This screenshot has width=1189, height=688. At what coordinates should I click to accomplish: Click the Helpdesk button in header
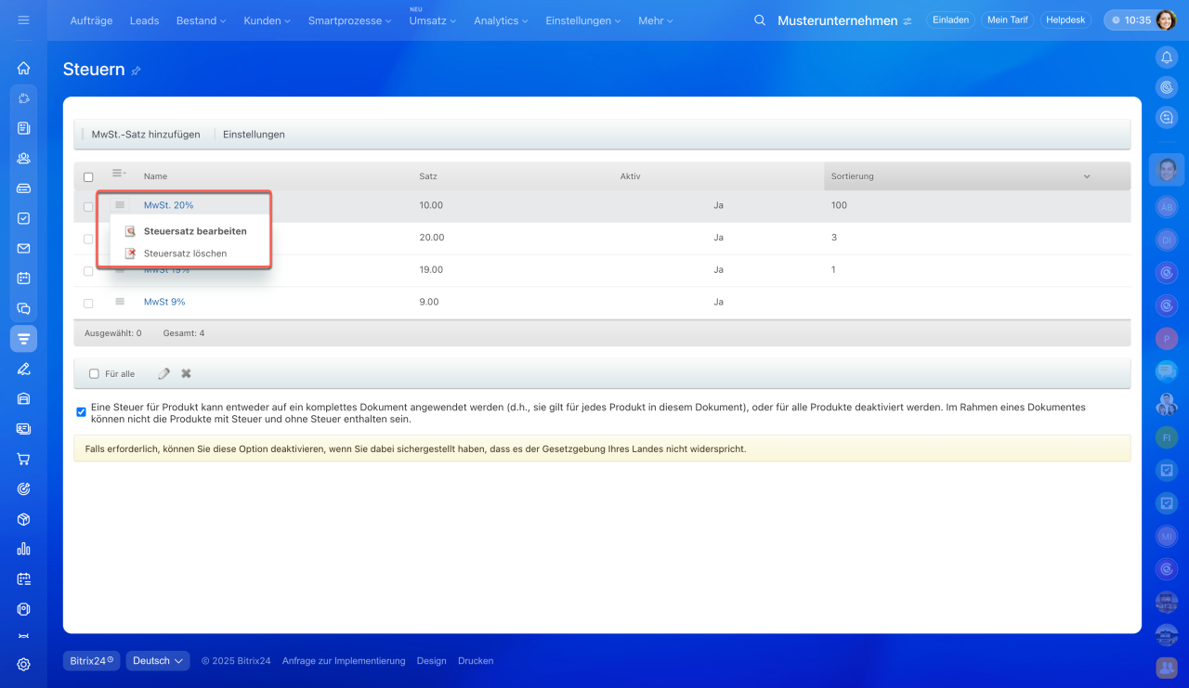1065,20
